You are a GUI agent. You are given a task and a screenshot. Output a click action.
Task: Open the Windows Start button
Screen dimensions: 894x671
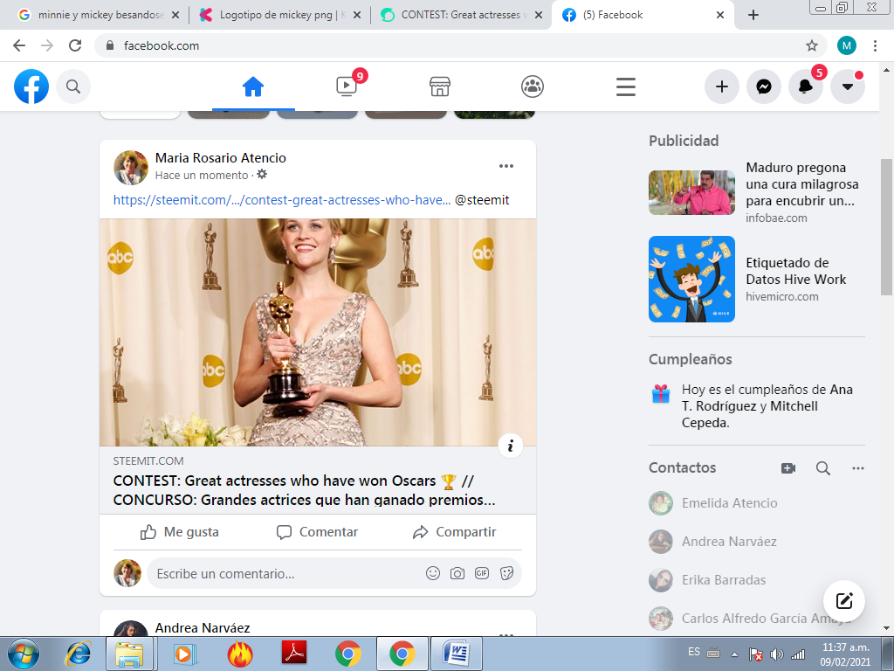(24, 654)
